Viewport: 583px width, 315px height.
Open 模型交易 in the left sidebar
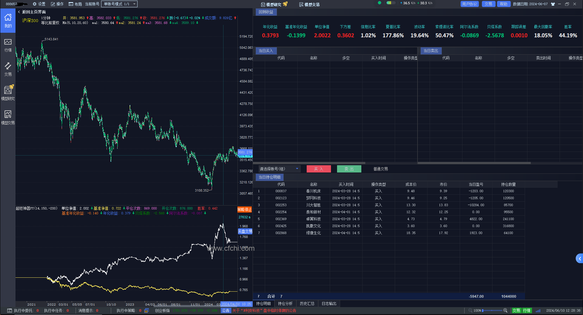click(x=8, y=118)
